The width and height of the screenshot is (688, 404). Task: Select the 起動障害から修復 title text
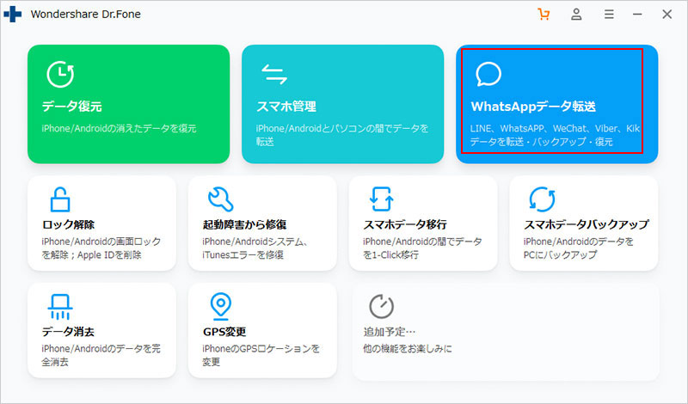(x=244, y=224)
